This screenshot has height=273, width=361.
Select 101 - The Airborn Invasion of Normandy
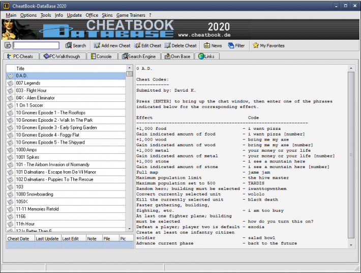[66, 165]
